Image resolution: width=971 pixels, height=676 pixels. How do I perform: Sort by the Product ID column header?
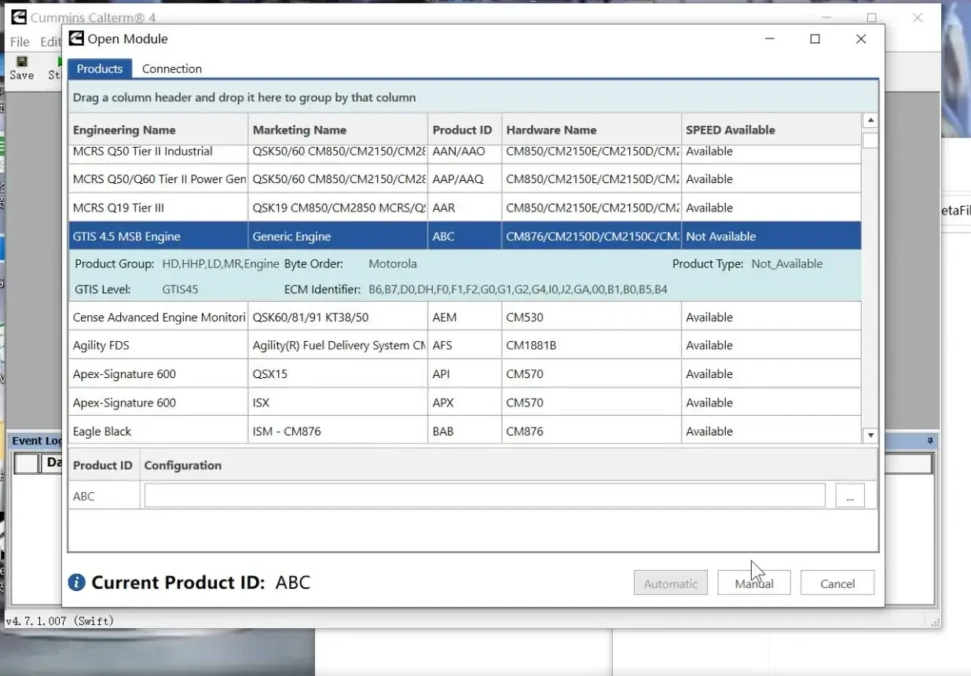pos(462,130)
